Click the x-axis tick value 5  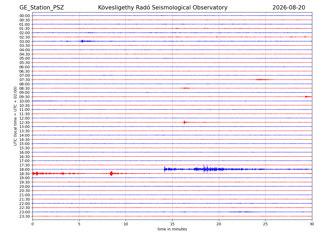click(79, 224)
